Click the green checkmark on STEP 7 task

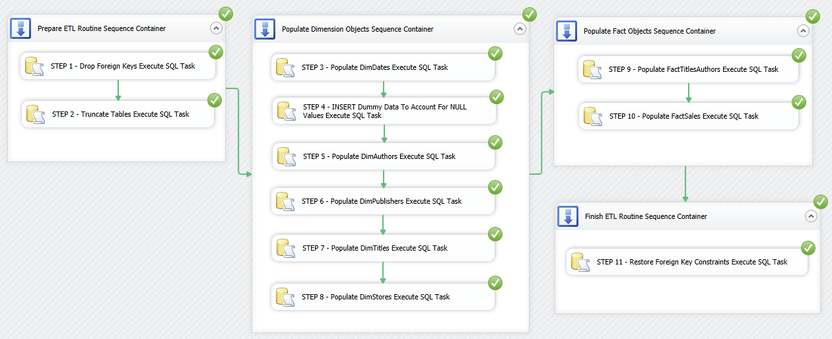(495, 234)
